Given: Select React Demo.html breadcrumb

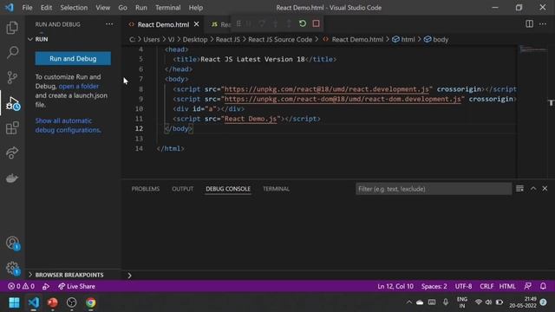Looking at the screenshot, I should (x=353, y=39).
